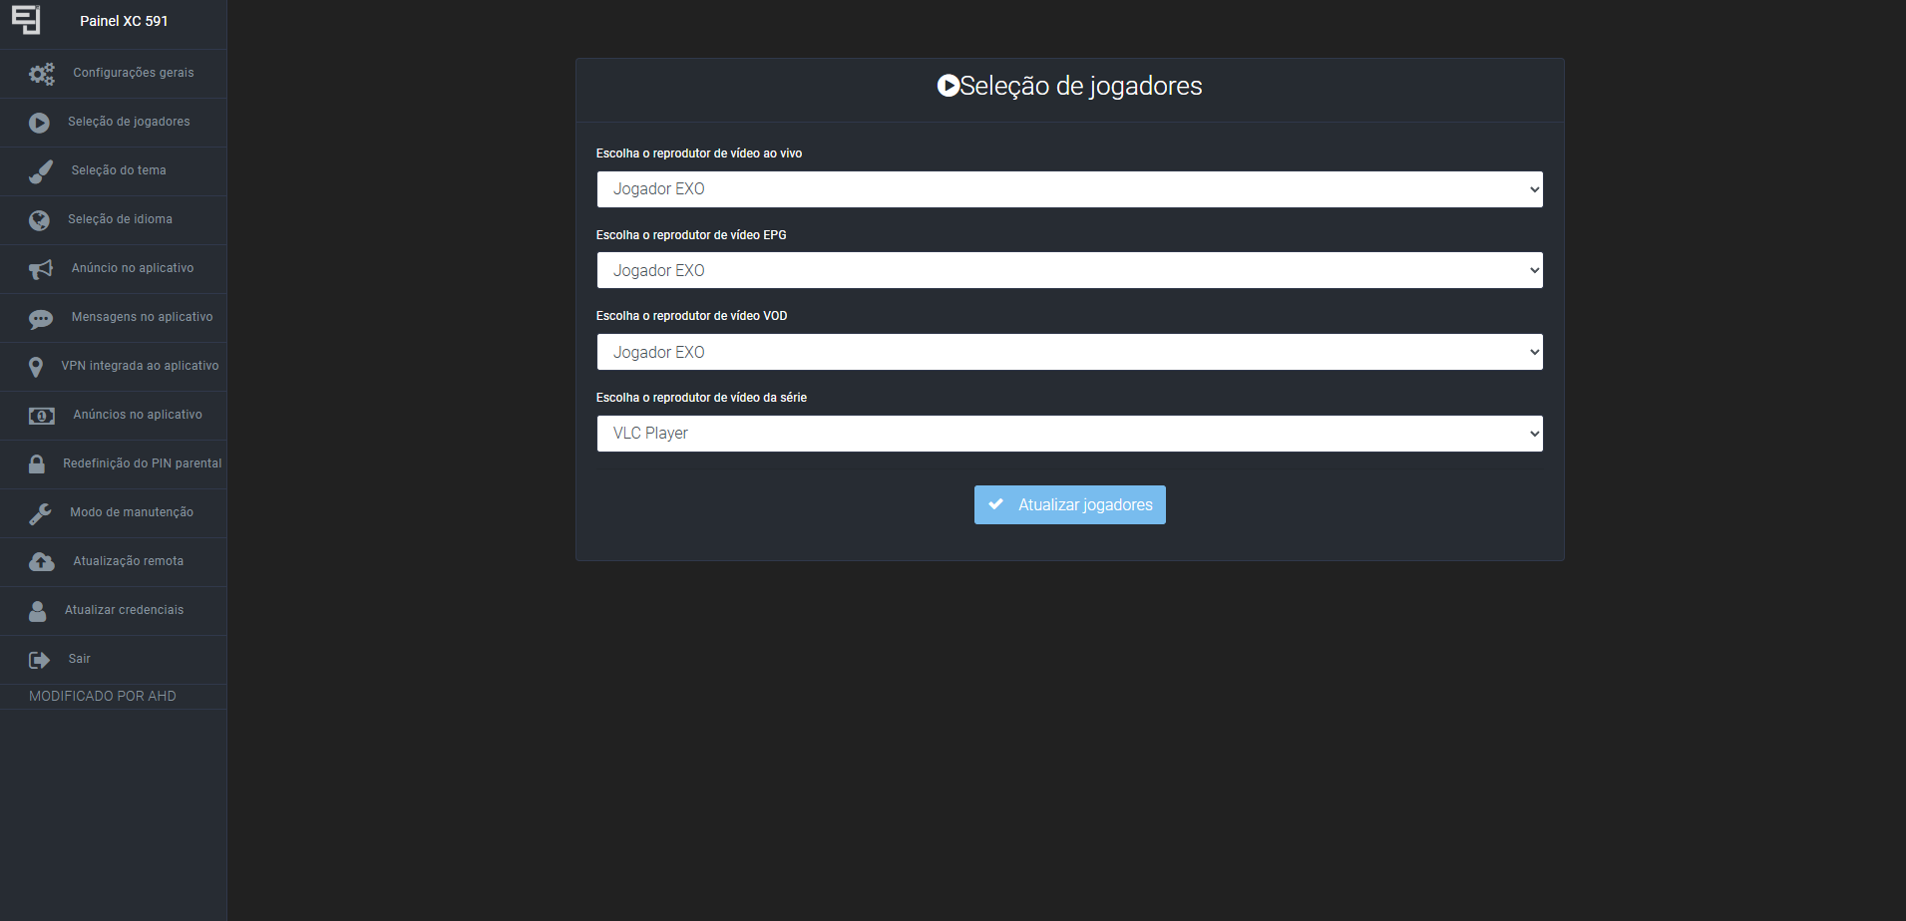The width and height of the screenshot is (1906, 921).
Task: Go to Atualizar credenciais in sidebar
Action: click(124, 610)
